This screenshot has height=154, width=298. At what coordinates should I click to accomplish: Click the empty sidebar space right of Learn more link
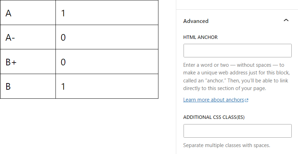272,100
